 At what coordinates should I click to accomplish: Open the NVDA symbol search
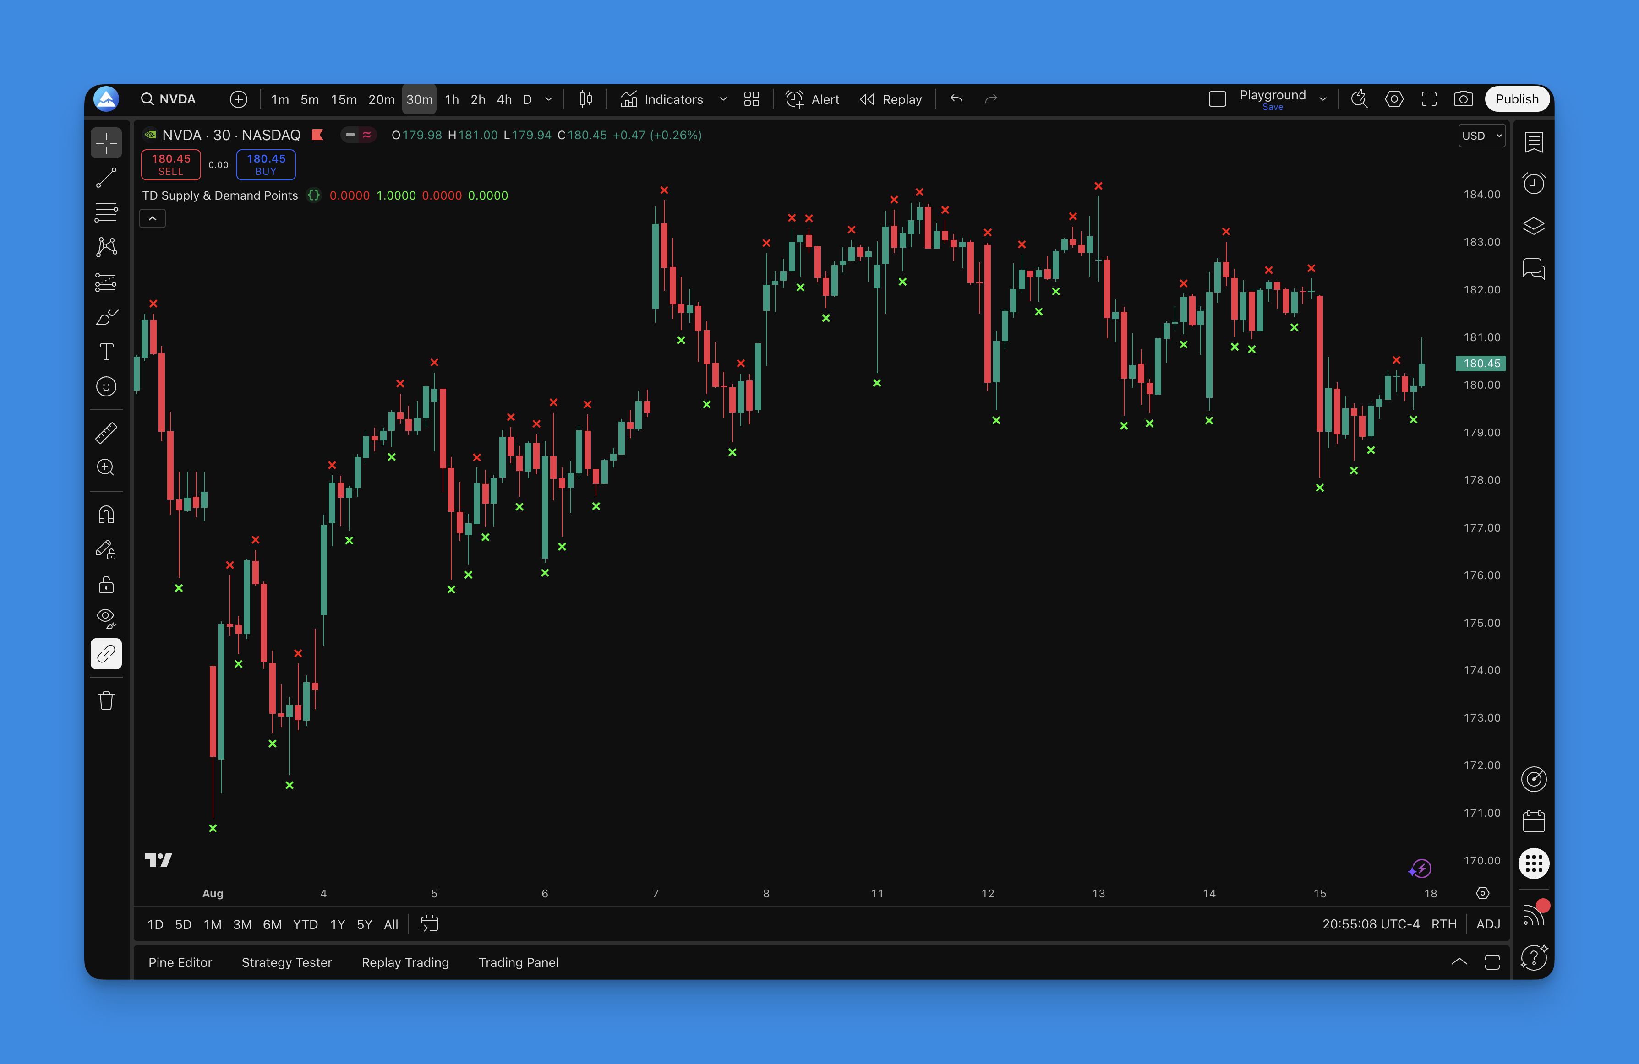tap(169, 99)
